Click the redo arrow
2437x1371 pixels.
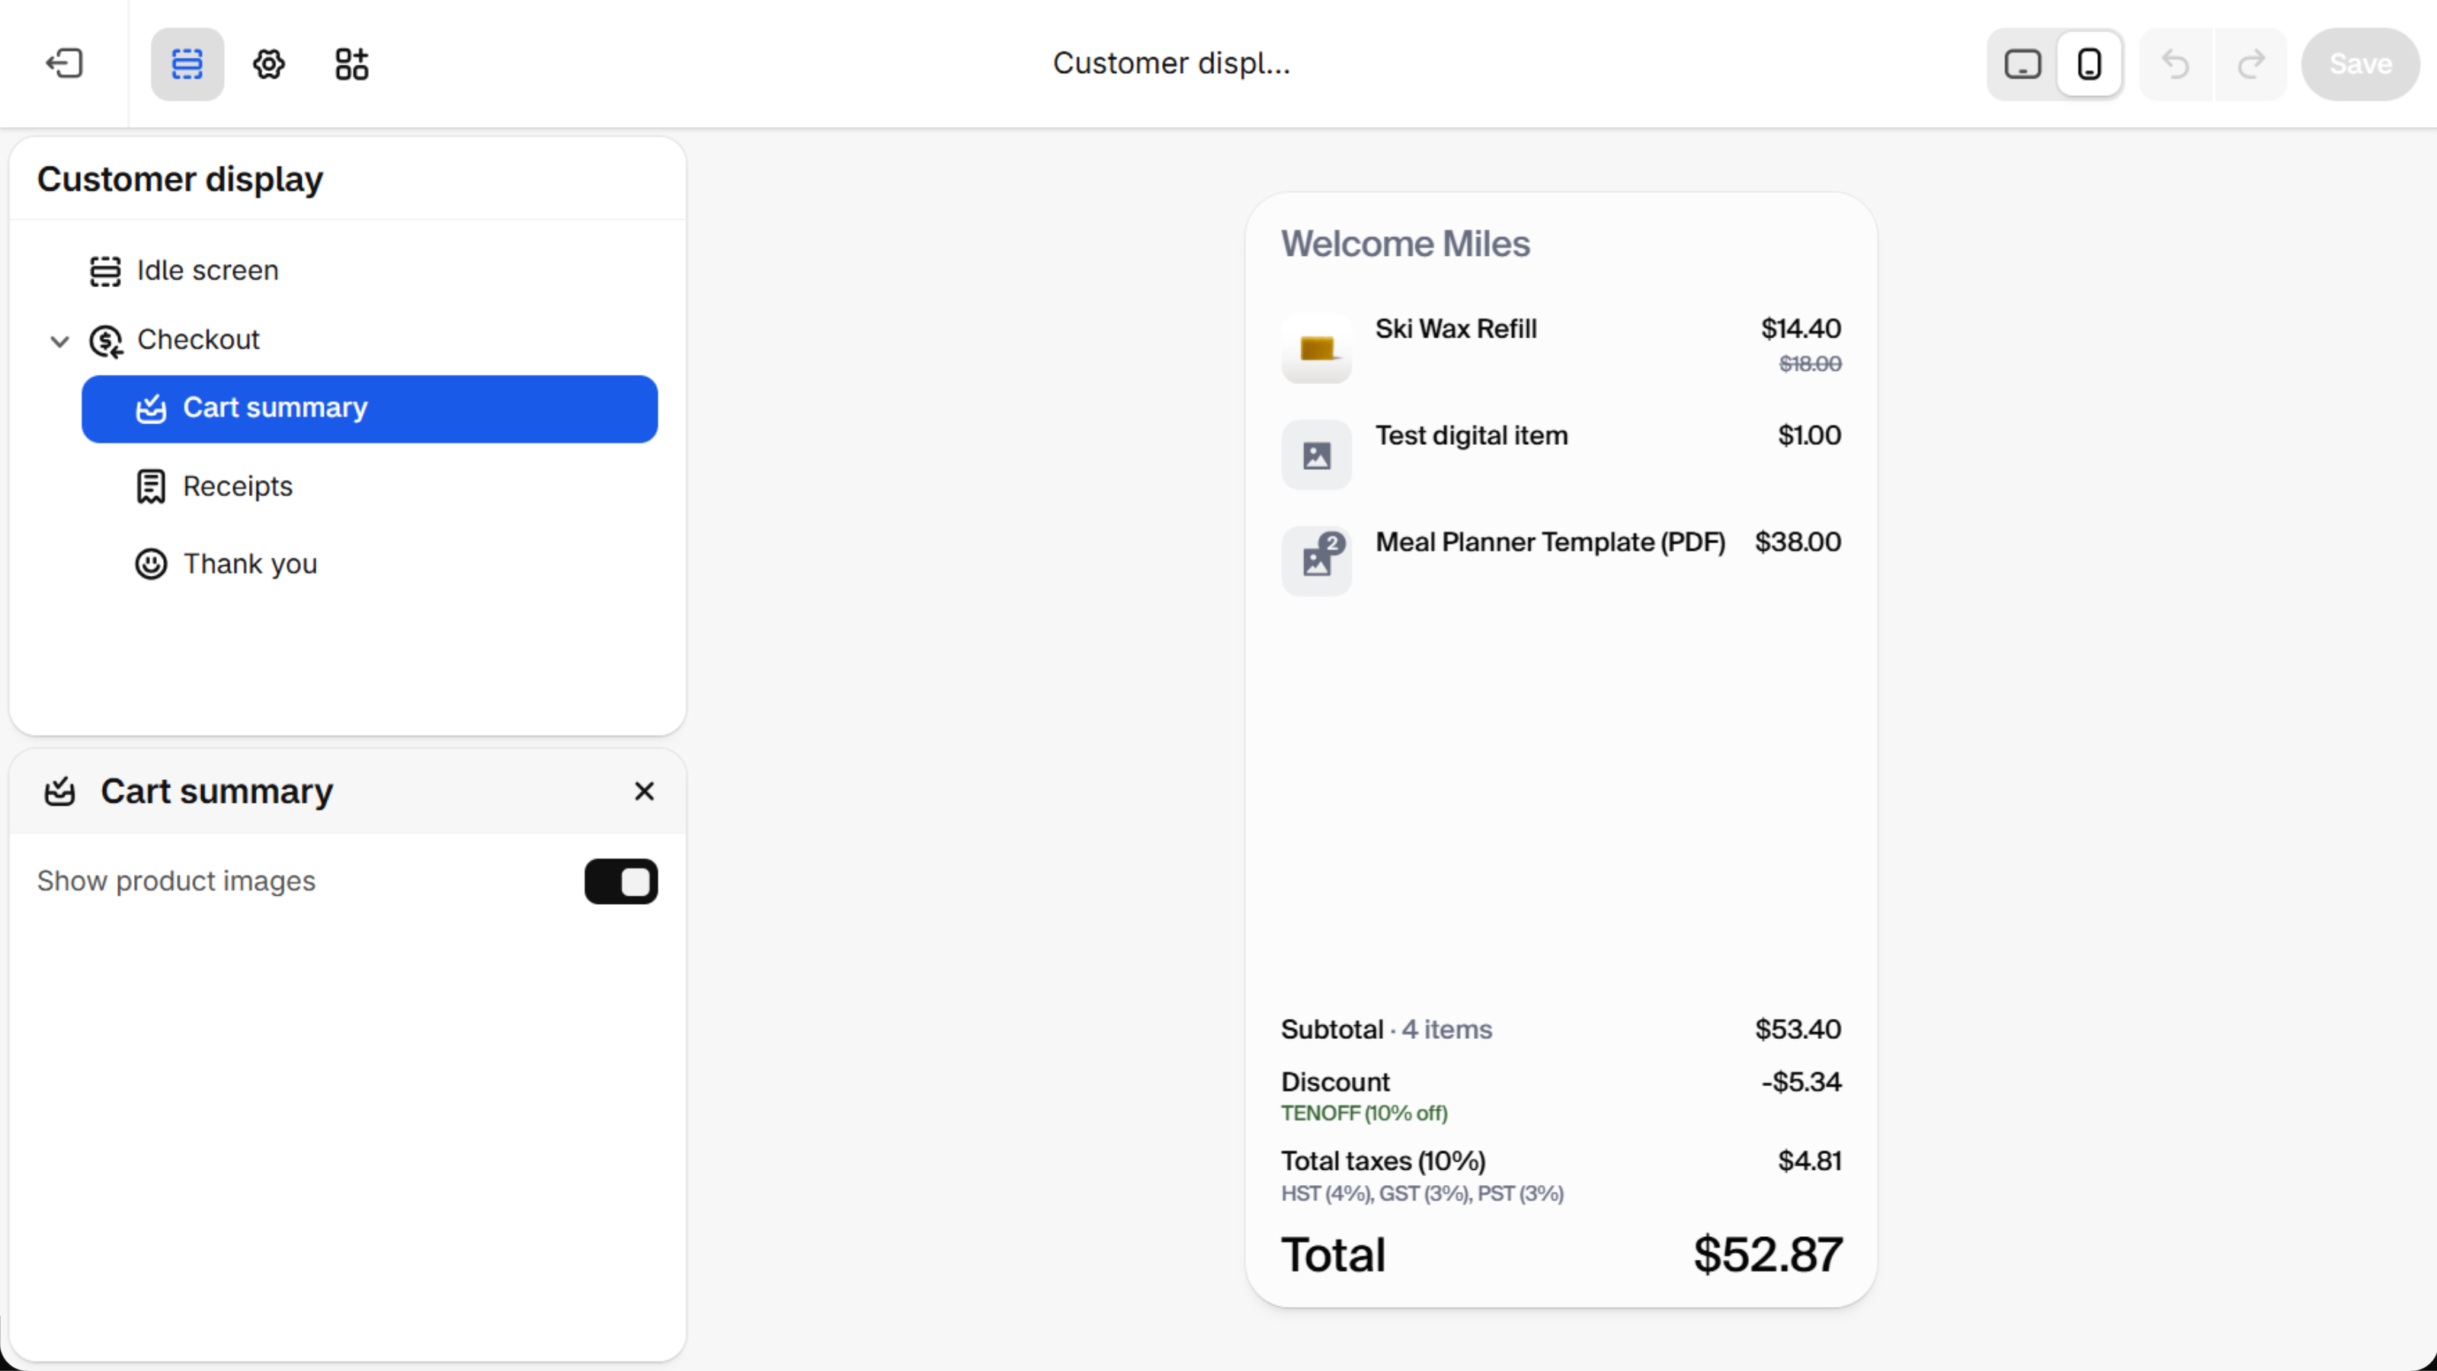(x=2250, y=63)
